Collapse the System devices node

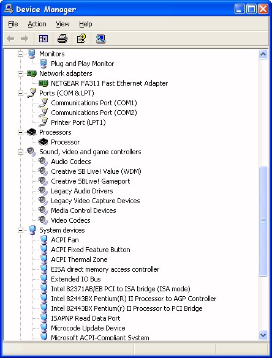tap(20, 230)
